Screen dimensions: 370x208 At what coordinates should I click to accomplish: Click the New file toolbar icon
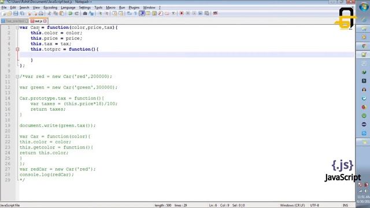[4, 13]
